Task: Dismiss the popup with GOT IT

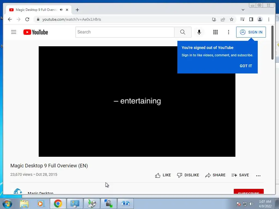Action: tap(246, 66)
